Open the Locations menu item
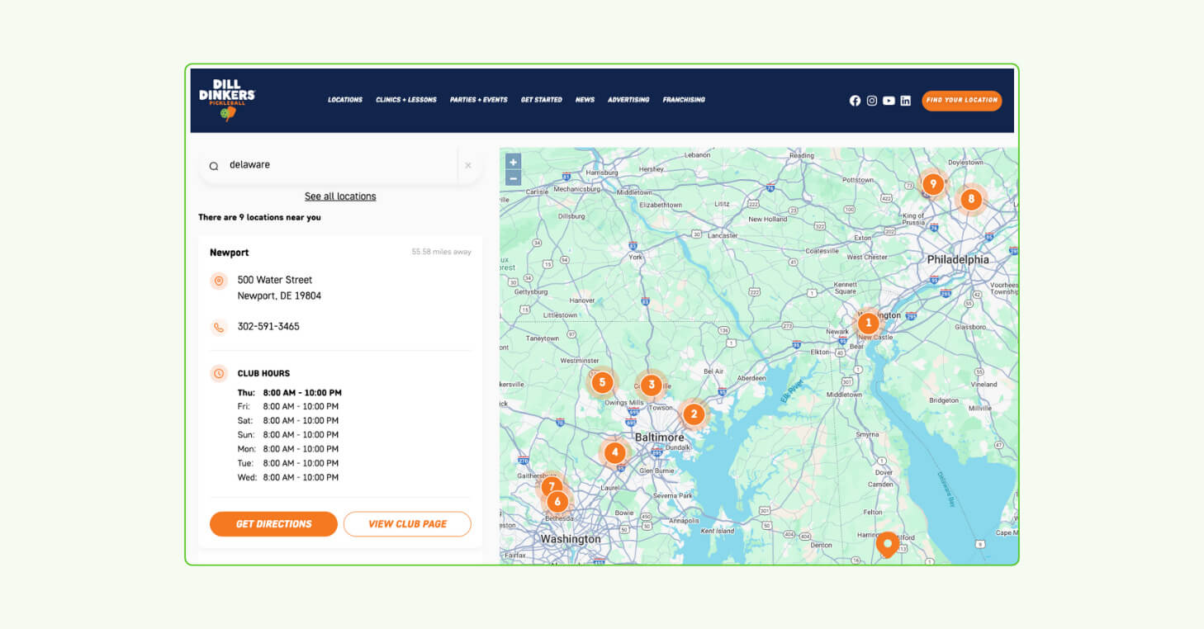 (x=345, y=99)
